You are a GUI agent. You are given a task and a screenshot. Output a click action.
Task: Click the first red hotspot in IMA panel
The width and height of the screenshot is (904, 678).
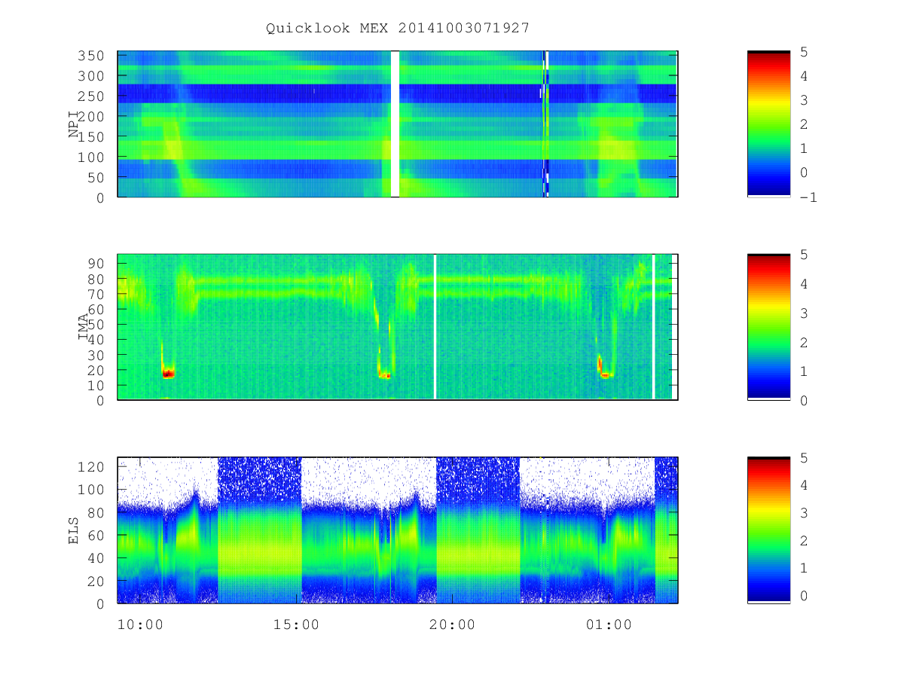pyautogui.click(x=168, y=374)
